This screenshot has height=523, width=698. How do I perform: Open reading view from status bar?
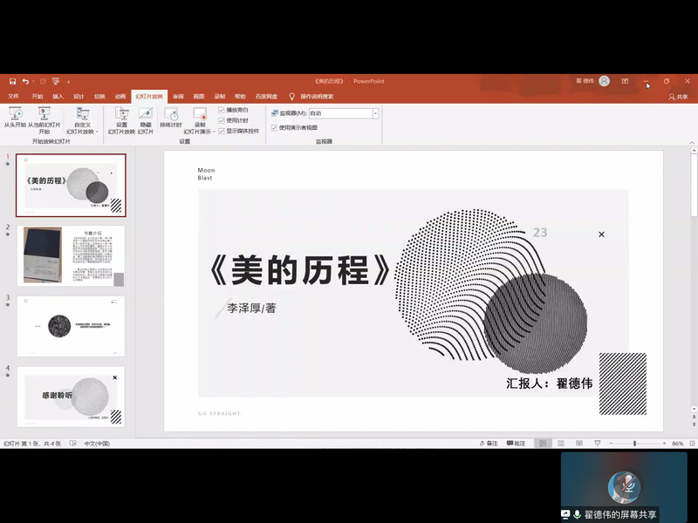[x=578, y=444]
